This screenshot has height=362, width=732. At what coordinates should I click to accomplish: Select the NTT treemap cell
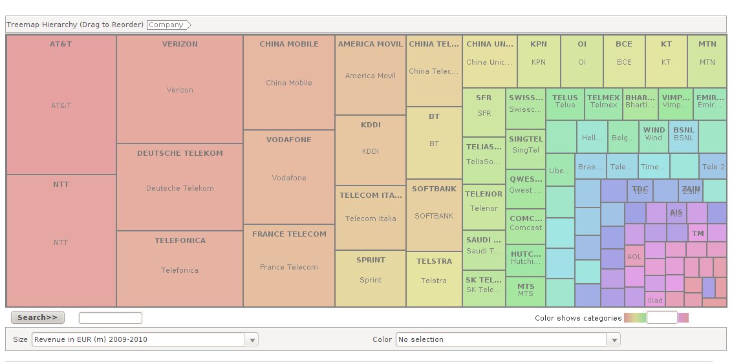coord(61,240)
